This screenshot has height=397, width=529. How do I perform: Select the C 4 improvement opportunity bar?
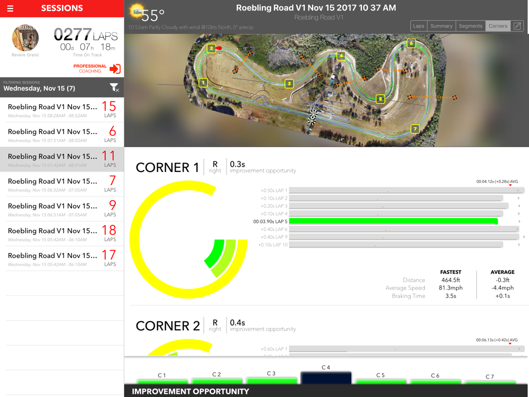[326, 377]
